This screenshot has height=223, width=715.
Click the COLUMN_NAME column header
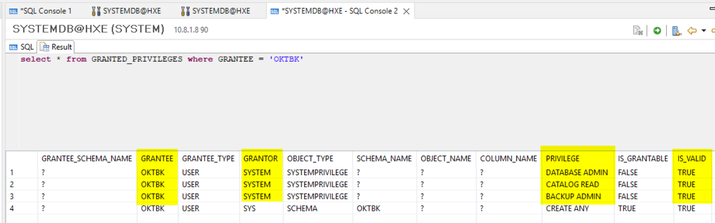[508, 158]
